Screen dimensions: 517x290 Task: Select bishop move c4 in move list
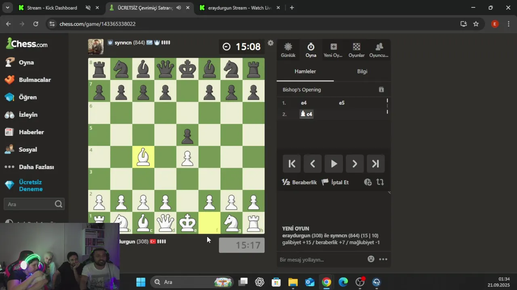[306, 114]
